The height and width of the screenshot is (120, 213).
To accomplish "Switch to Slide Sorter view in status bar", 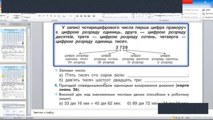I will [x=176, y=118].
